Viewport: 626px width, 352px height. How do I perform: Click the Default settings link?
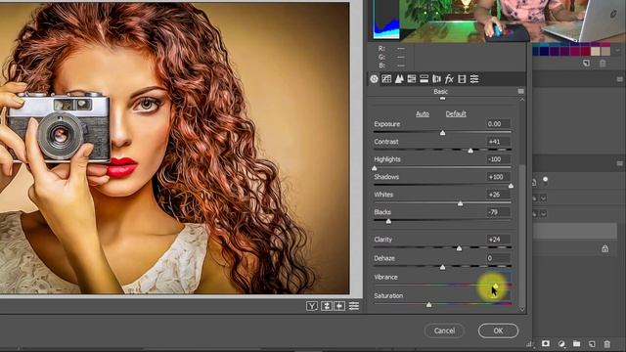[x=456, y=113]
